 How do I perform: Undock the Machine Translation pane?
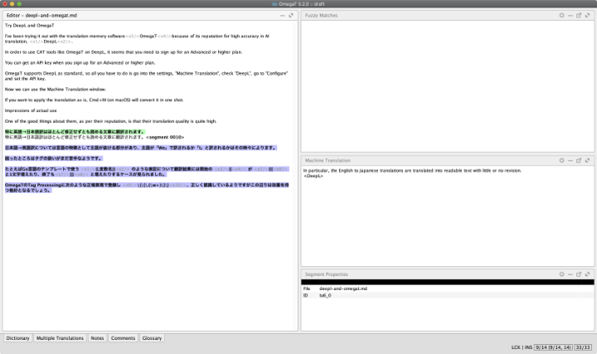579,160
